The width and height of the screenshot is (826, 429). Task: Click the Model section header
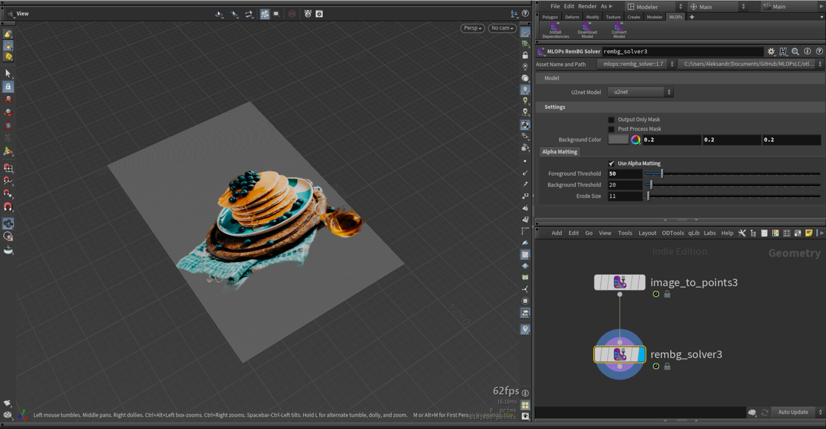point(680,78)
